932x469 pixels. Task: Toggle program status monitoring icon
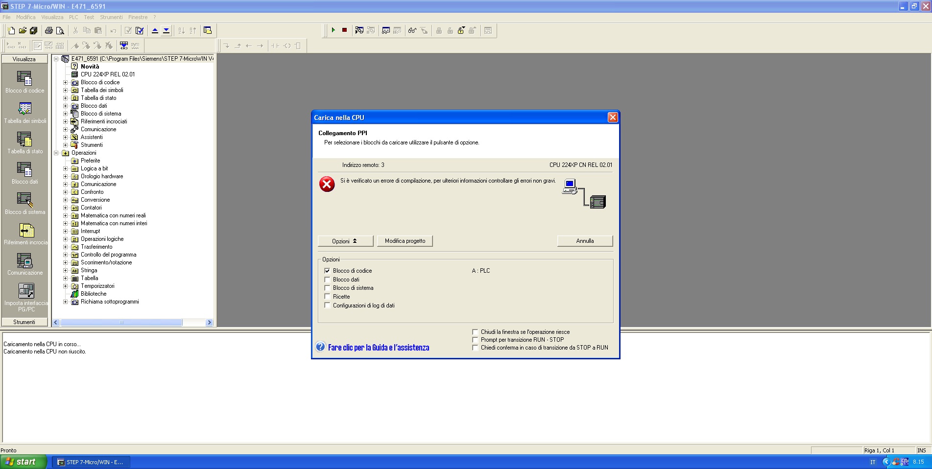click(359, 30)
